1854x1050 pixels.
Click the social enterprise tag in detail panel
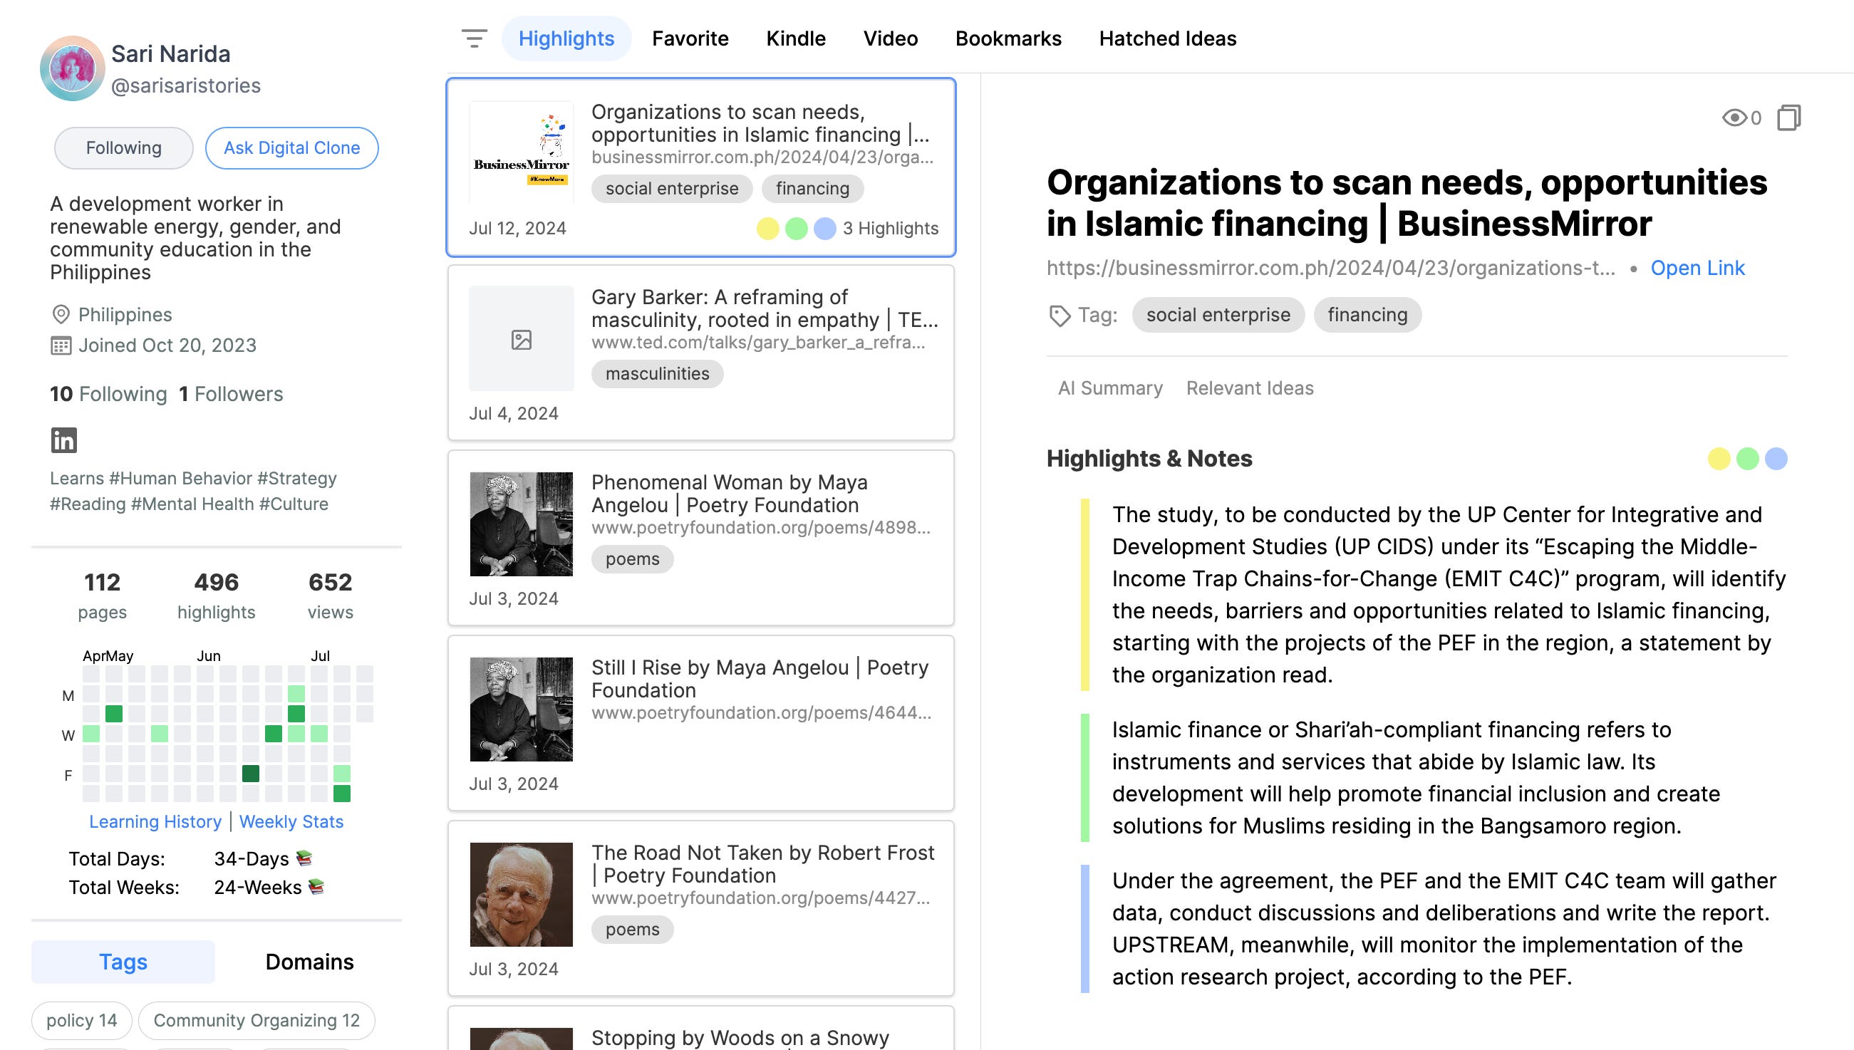coord(1218,315)
